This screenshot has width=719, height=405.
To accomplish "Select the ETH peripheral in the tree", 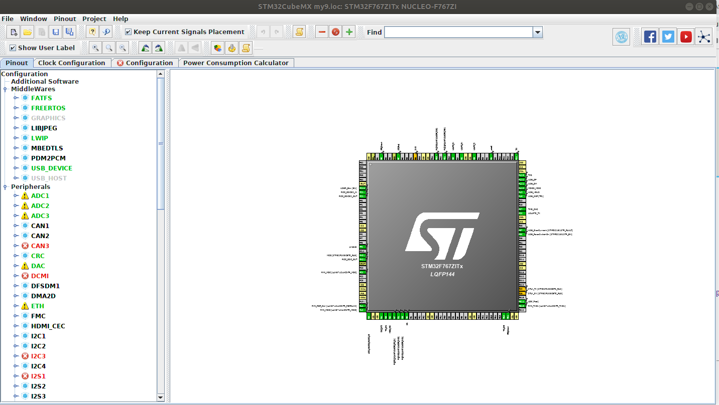I will point(38,306).
